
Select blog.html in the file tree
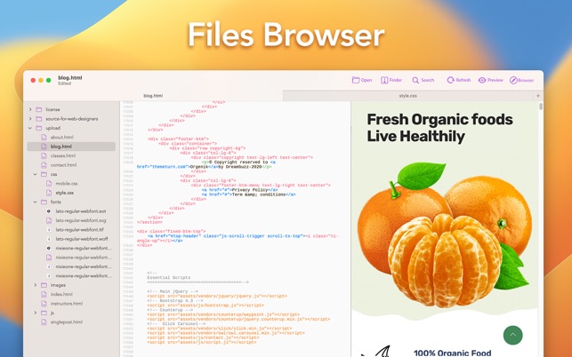[x=71, y=147]
